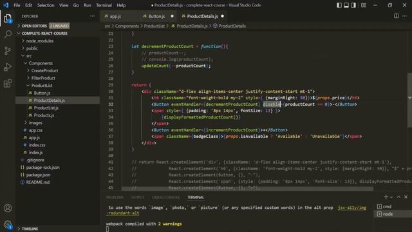Screen dimensions: 412x232
Task: Select the ProductDetails.js editor tab
Action: 203,16
